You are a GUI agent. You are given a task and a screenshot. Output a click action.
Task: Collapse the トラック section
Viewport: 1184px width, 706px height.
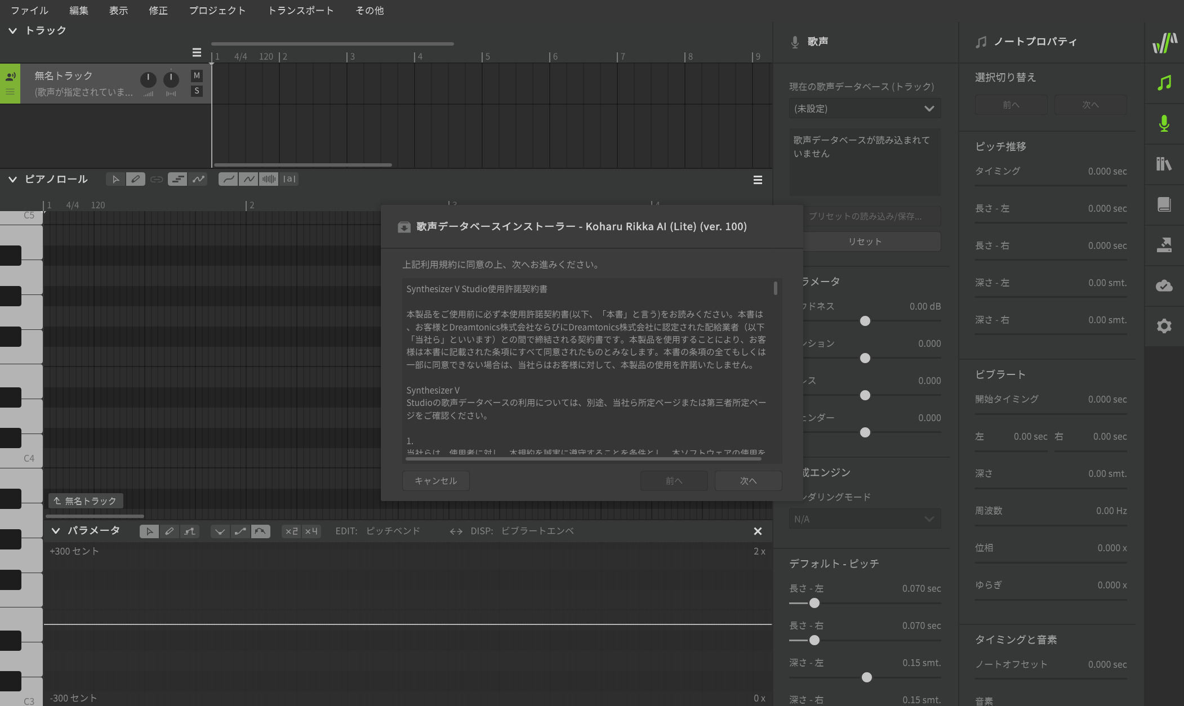point(12,30)
